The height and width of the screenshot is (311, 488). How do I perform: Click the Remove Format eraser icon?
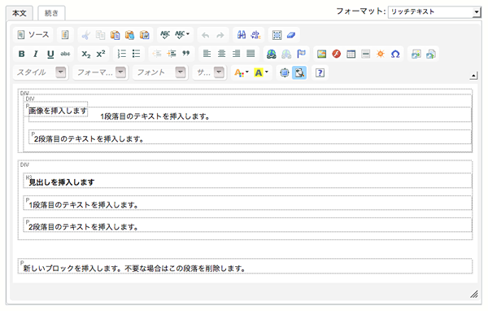[x=291, y=35]
